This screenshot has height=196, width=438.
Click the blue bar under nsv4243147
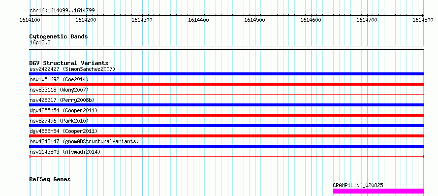(226, 146)
